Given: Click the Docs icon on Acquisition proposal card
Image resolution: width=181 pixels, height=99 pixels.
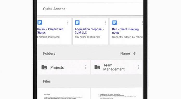Looking at the screenshot, I should 77,23.
